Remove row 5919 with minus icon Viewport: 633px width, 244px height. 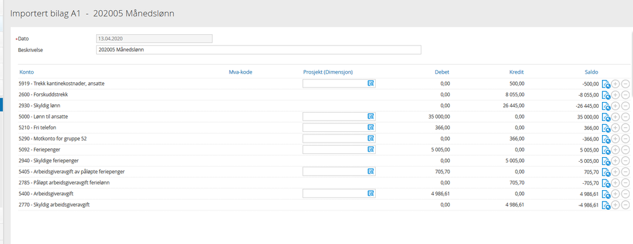[x=625, y=84]
